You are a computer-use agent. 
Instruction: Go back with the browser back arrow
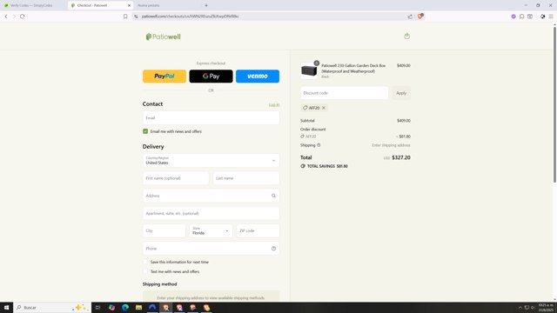(6, 17)
